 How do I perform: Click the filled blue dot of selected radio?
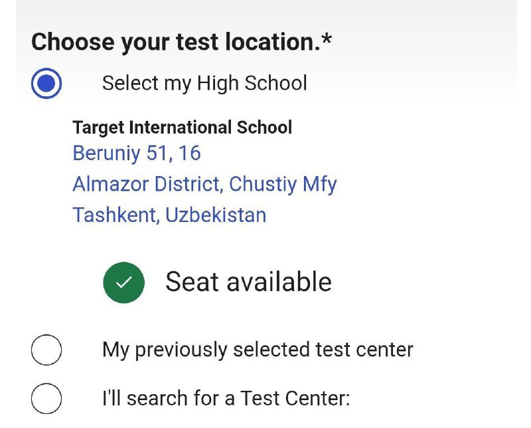(46, 83)
